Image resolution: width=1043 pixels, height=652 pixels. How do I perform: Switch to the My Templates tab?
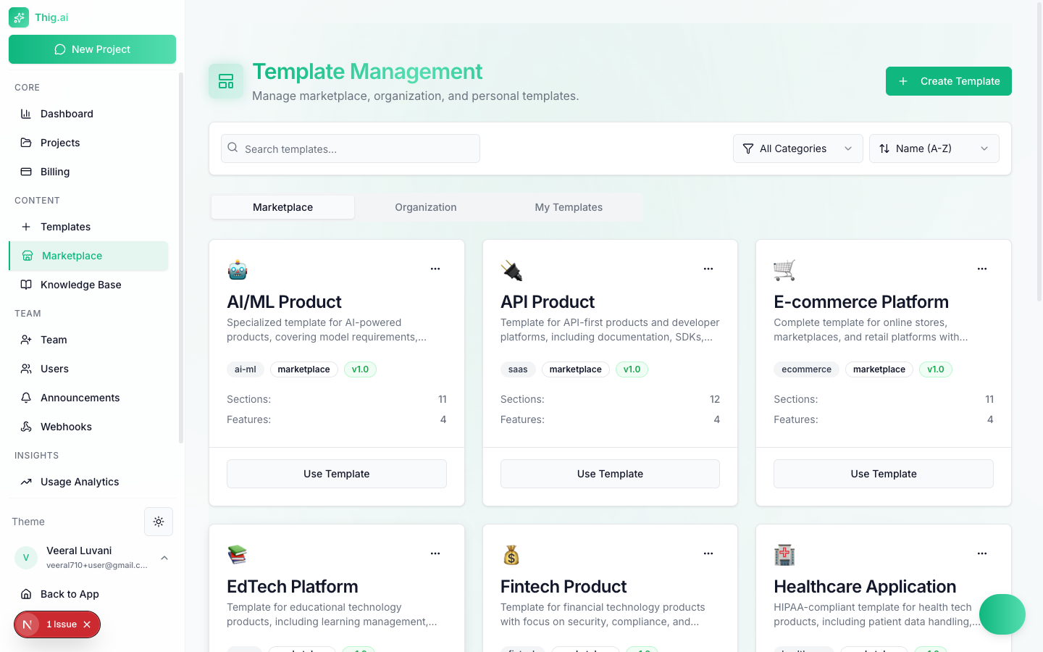(569, 207)
